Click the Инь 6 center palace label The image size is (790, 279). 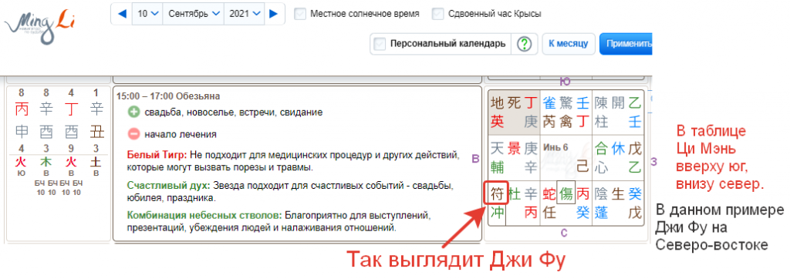[x=555, y=147]
